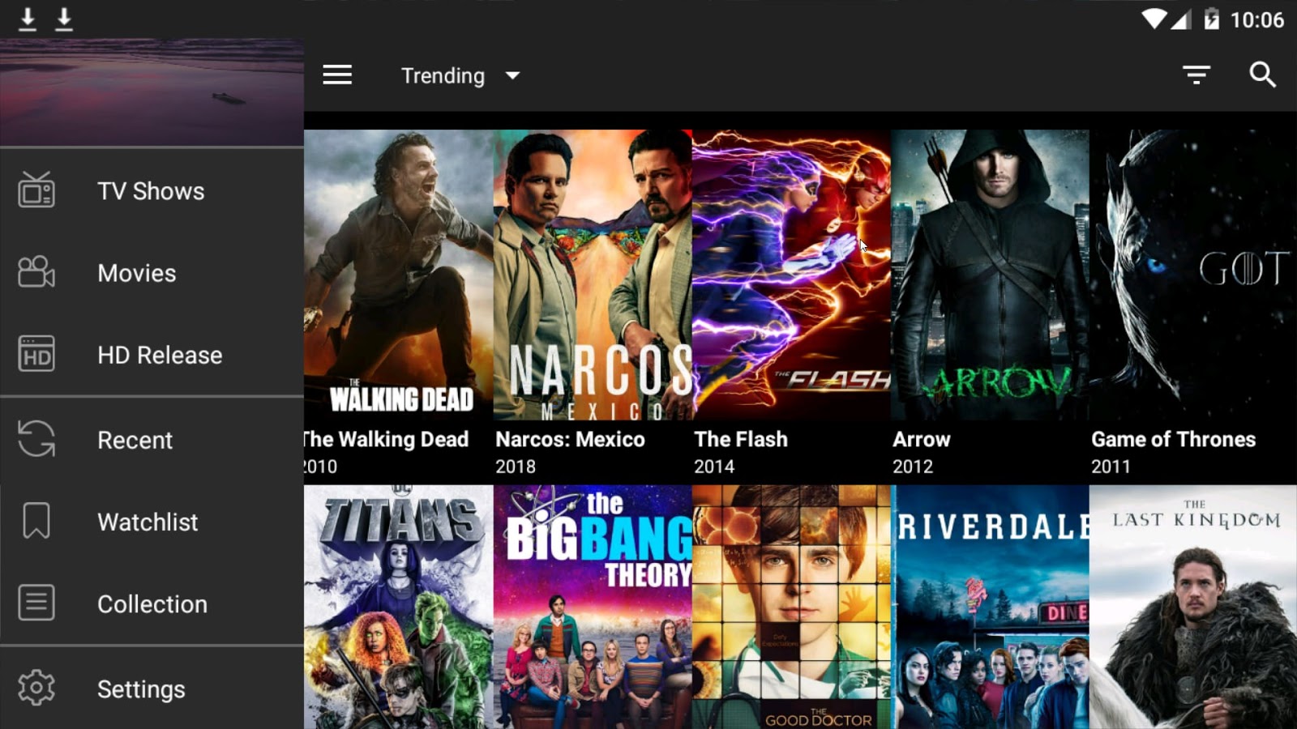Tap the drawer header sunset image
Screen dimensions: 1297x729
(x=152, y=92)
